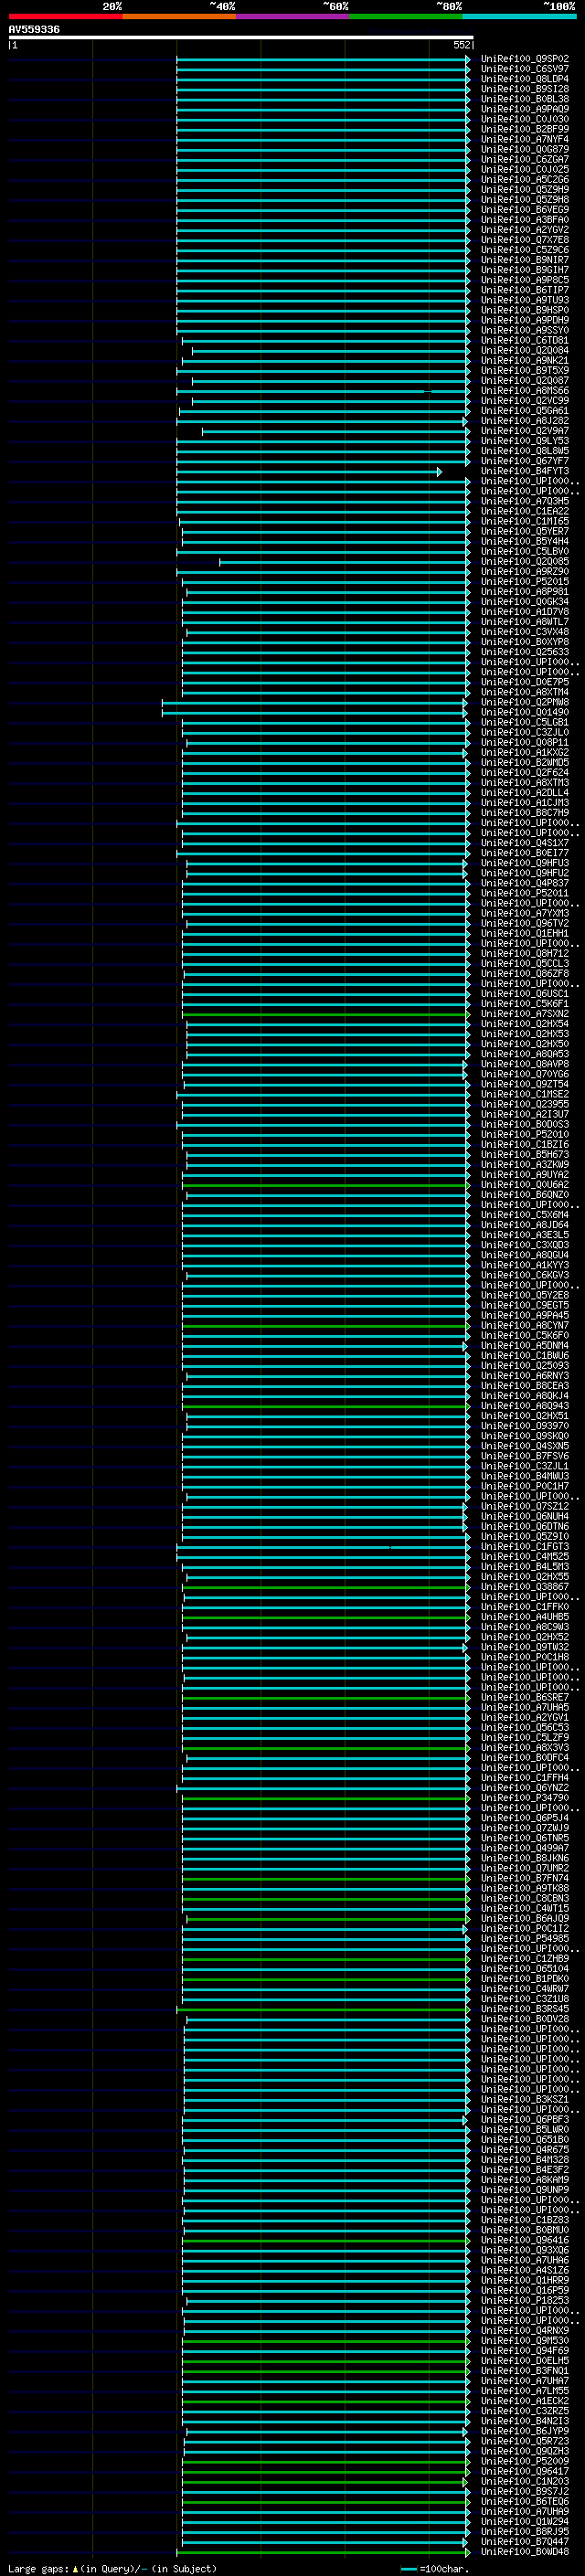Pick the UniRef100_B9NIR7 row label
The image size is (585, 2576).
tap(525, 260)
